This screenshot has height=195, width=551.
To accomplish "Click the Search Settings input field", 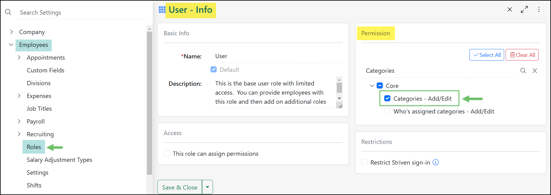I will pos(81,12).
